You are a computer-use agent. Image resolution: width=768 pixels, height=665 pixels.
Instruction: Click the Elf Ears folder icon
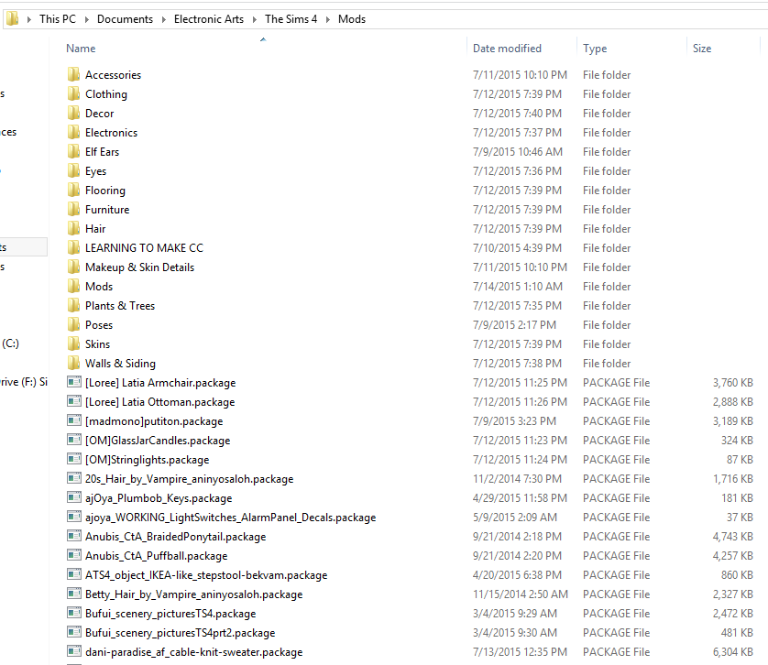pos(74,151)
